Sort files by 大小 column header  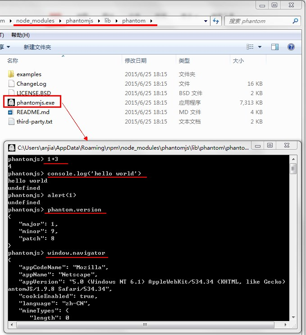pyautogui.click(x=238, y=60)
